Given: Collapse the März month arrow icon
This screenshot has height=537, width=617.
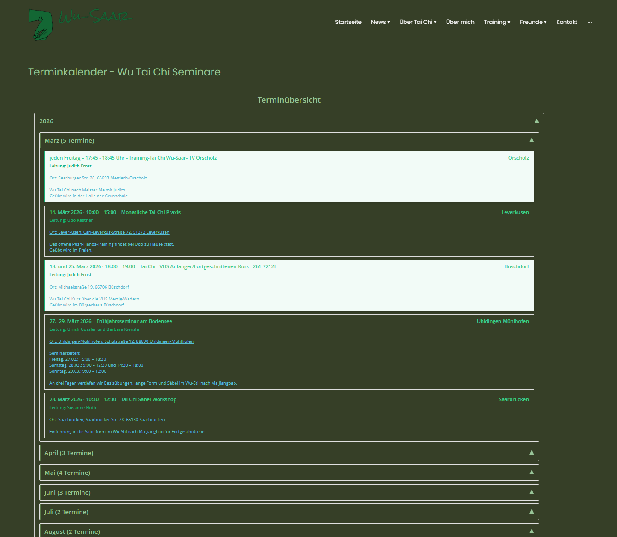Looking at the screenshot, I should coord(531,140).
